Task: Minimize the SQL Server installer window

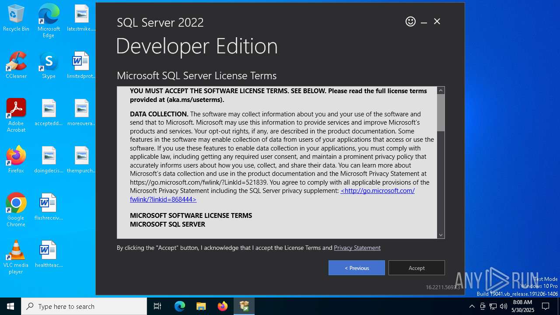Action: 424,22
